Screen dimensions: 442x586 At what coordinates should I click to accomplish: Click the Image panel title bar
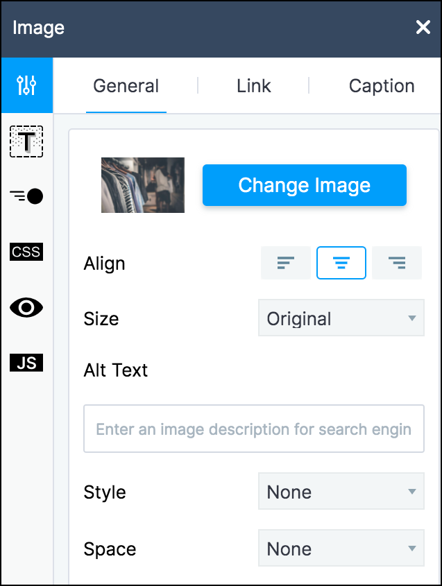208,28
